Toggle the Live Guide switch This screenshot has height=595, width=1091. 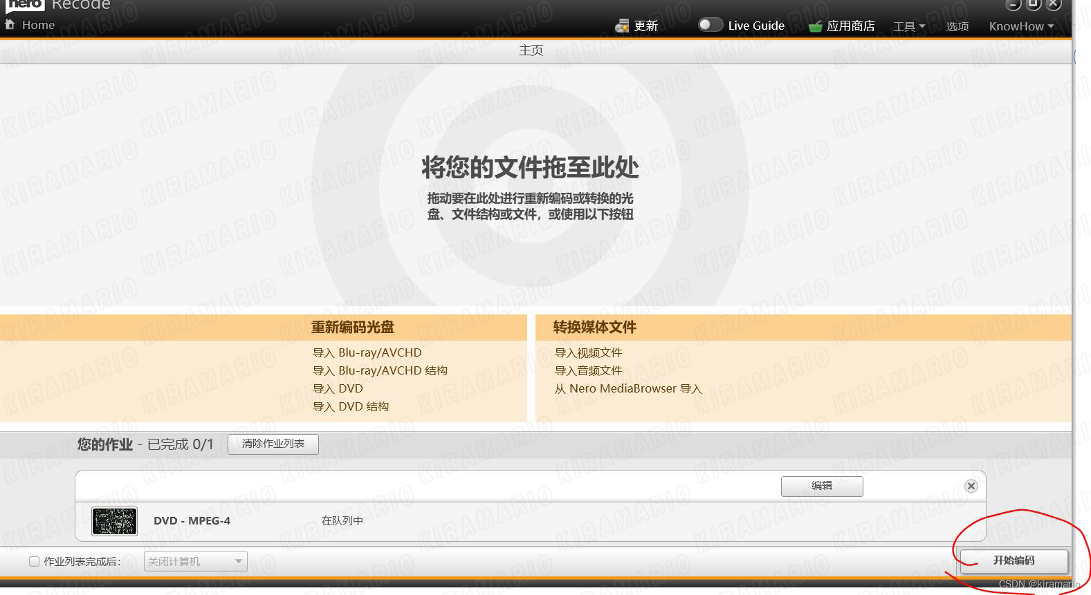pyautogui.click(x=710, y=25)
